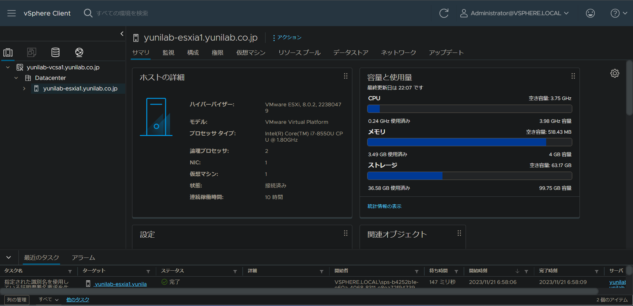Filter the ターゲット column
Screen dimensions: 633x306
tap(148, 271)
